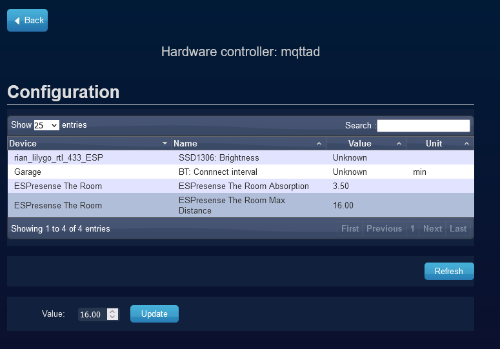Click the Back button's arrow icon
Image resolution: width=500 pixels, height=349 pixels.
point(17,21)
